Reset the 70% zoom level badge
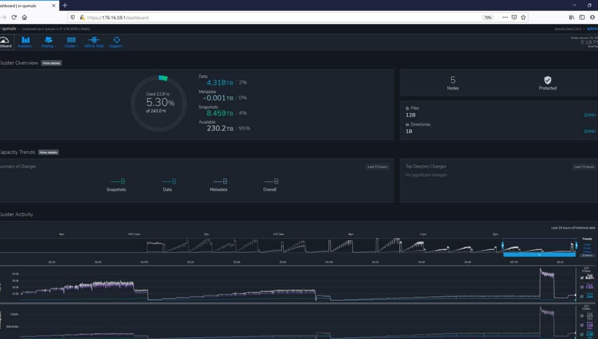Image resolution: width=598 pixels, height=339 pixels. 488,17
